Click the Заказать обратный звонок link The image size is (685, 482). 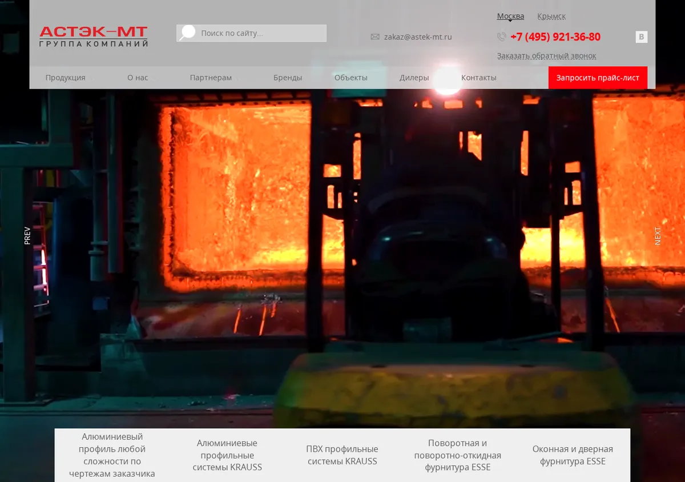pyautogui.click(x=547, y=56)
